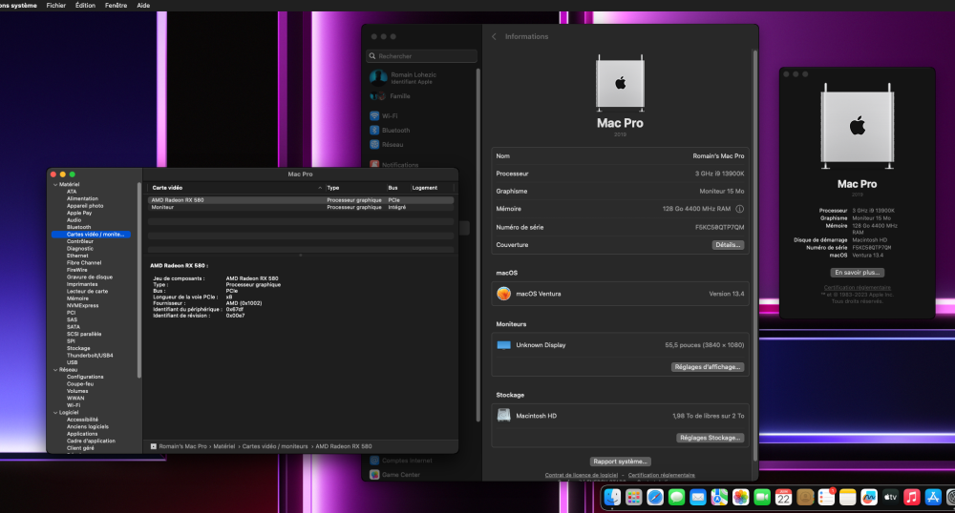Open the Fichier menu
The image size is (955, 513).
tap(56, 6)
